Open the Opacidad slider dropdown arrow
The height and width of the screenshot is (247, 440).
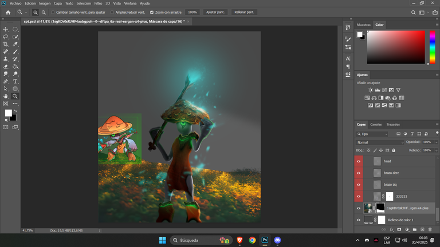coord(436,142)
